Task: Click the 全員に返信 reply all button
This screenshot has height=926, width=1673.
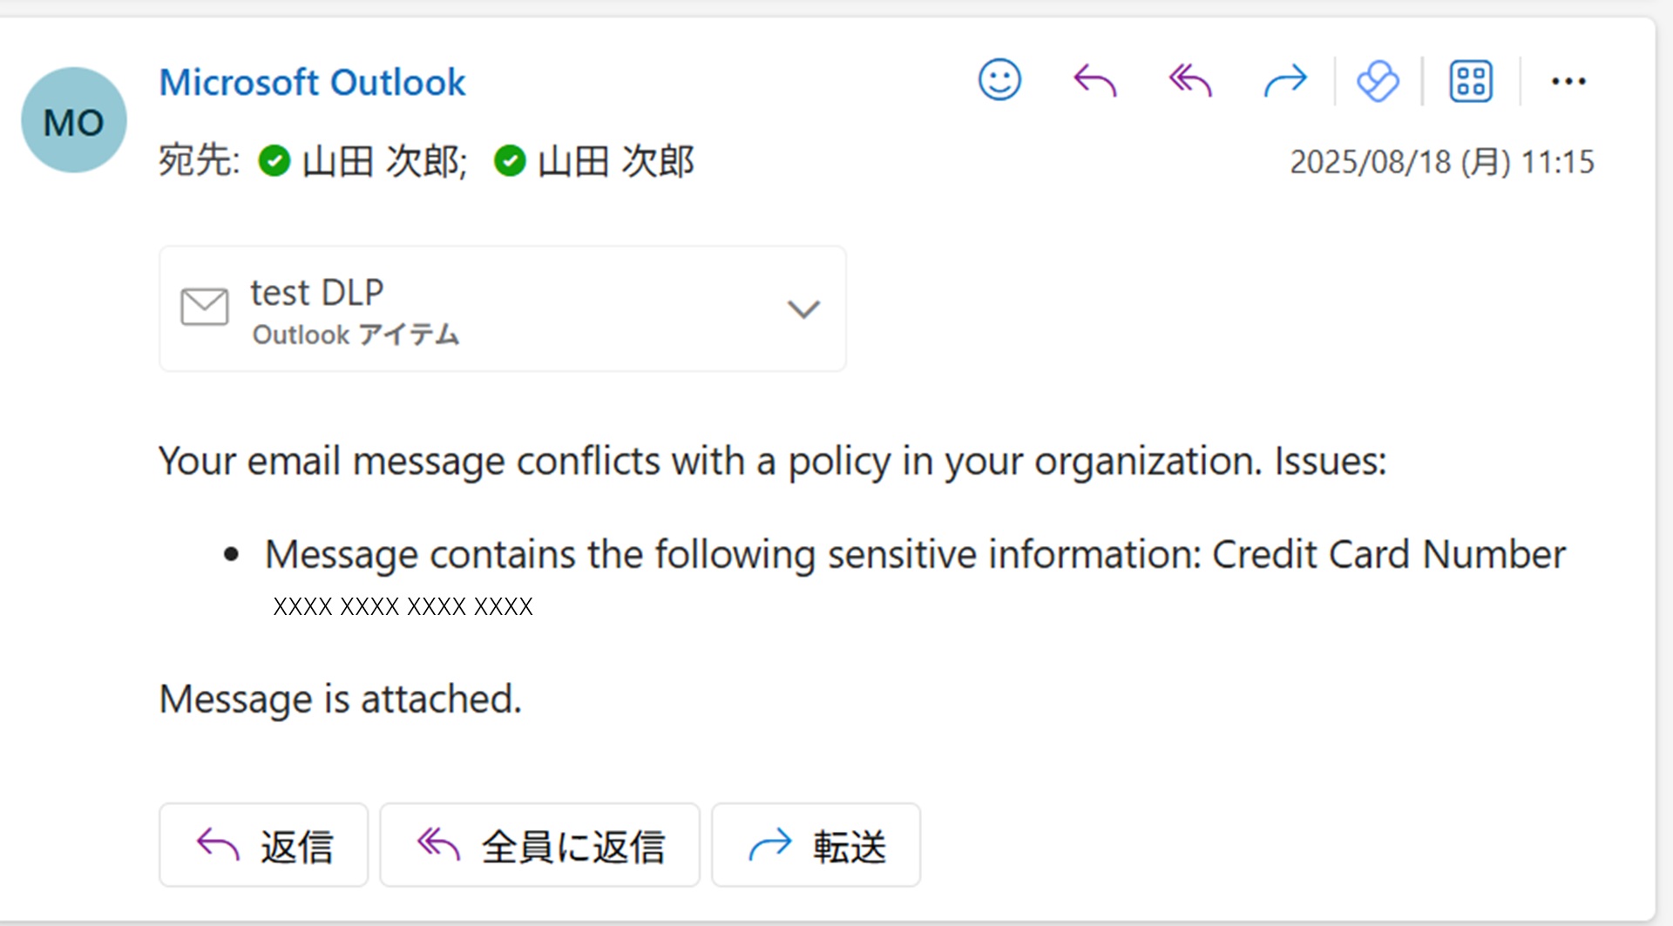Action: (x=539, y=845)
